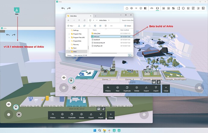Click the File Explorer refresh button
Viewport: 208px width, 133px height.
pos(84,20)
